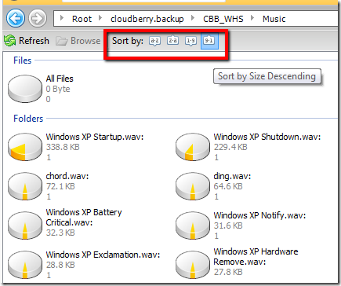Click the Browse folder button
The image size is (341, 286).
(x=78, y=41)
